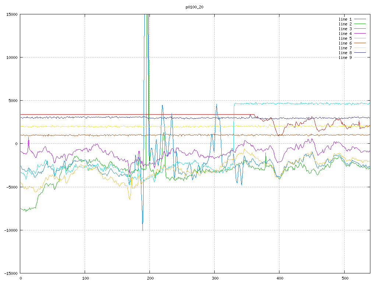The width and height of the screenshot is (377, 283).
Task: Click the 0 label on the x-axis
Action: (x=21, y=279)
